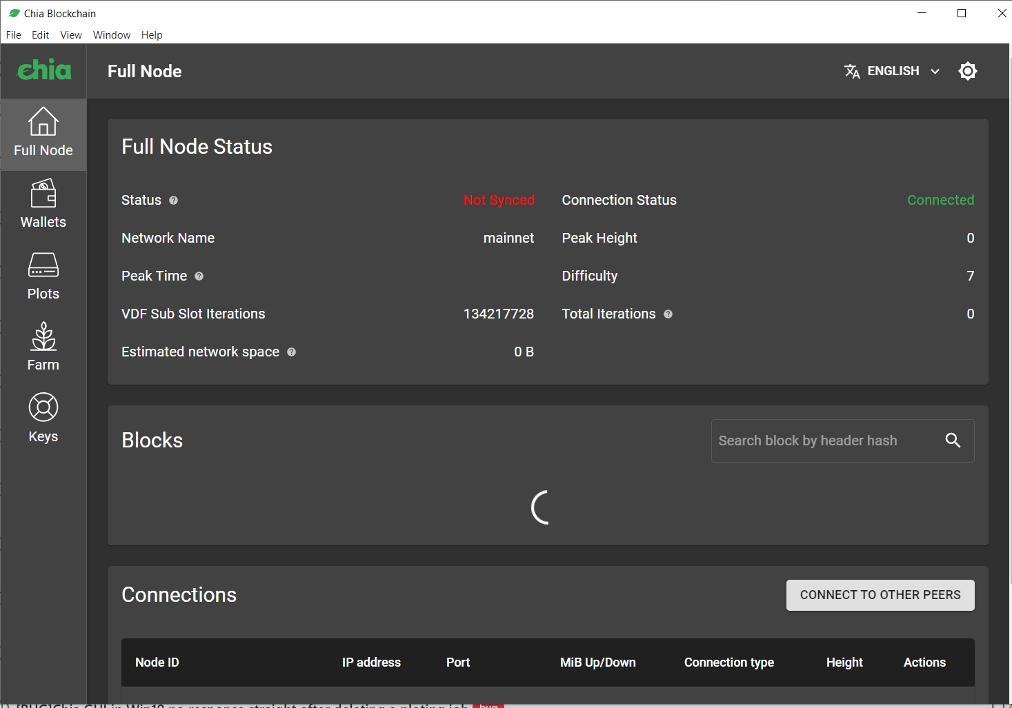Open the Farm section icon
The width and height of the screenshot is (1012, 708).
click(43, 336)
